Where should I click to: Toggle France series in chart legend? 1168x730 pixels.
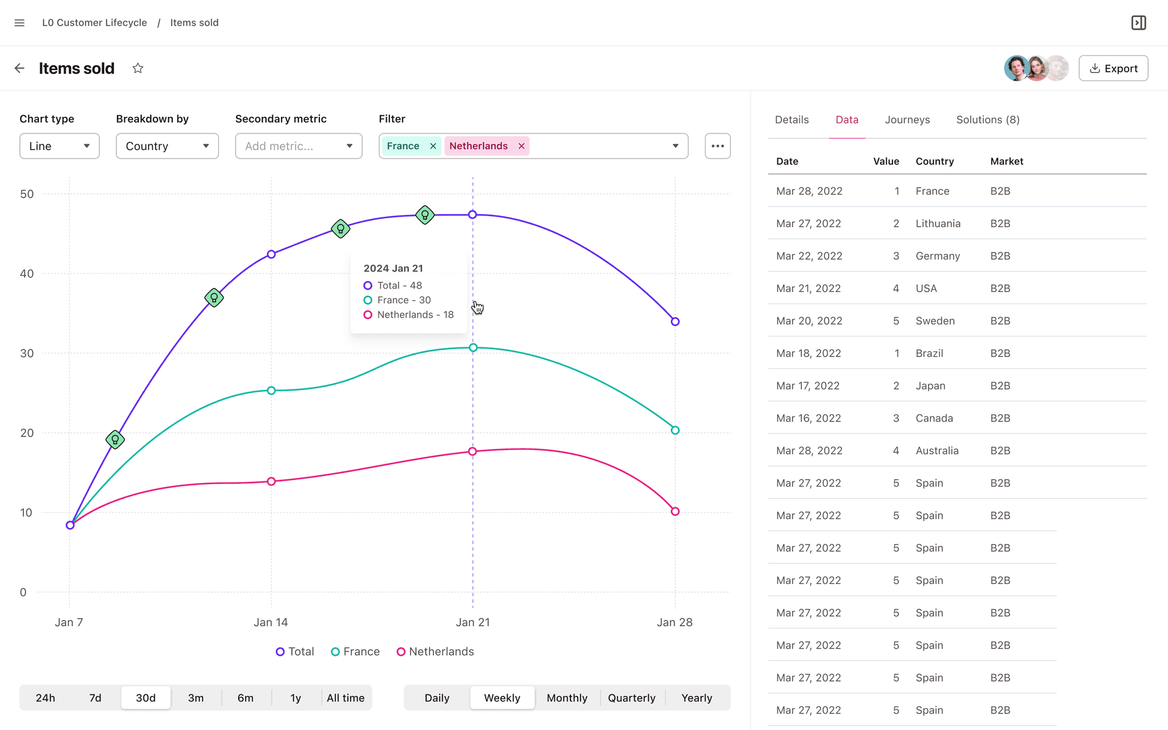[x=355, y=651]
